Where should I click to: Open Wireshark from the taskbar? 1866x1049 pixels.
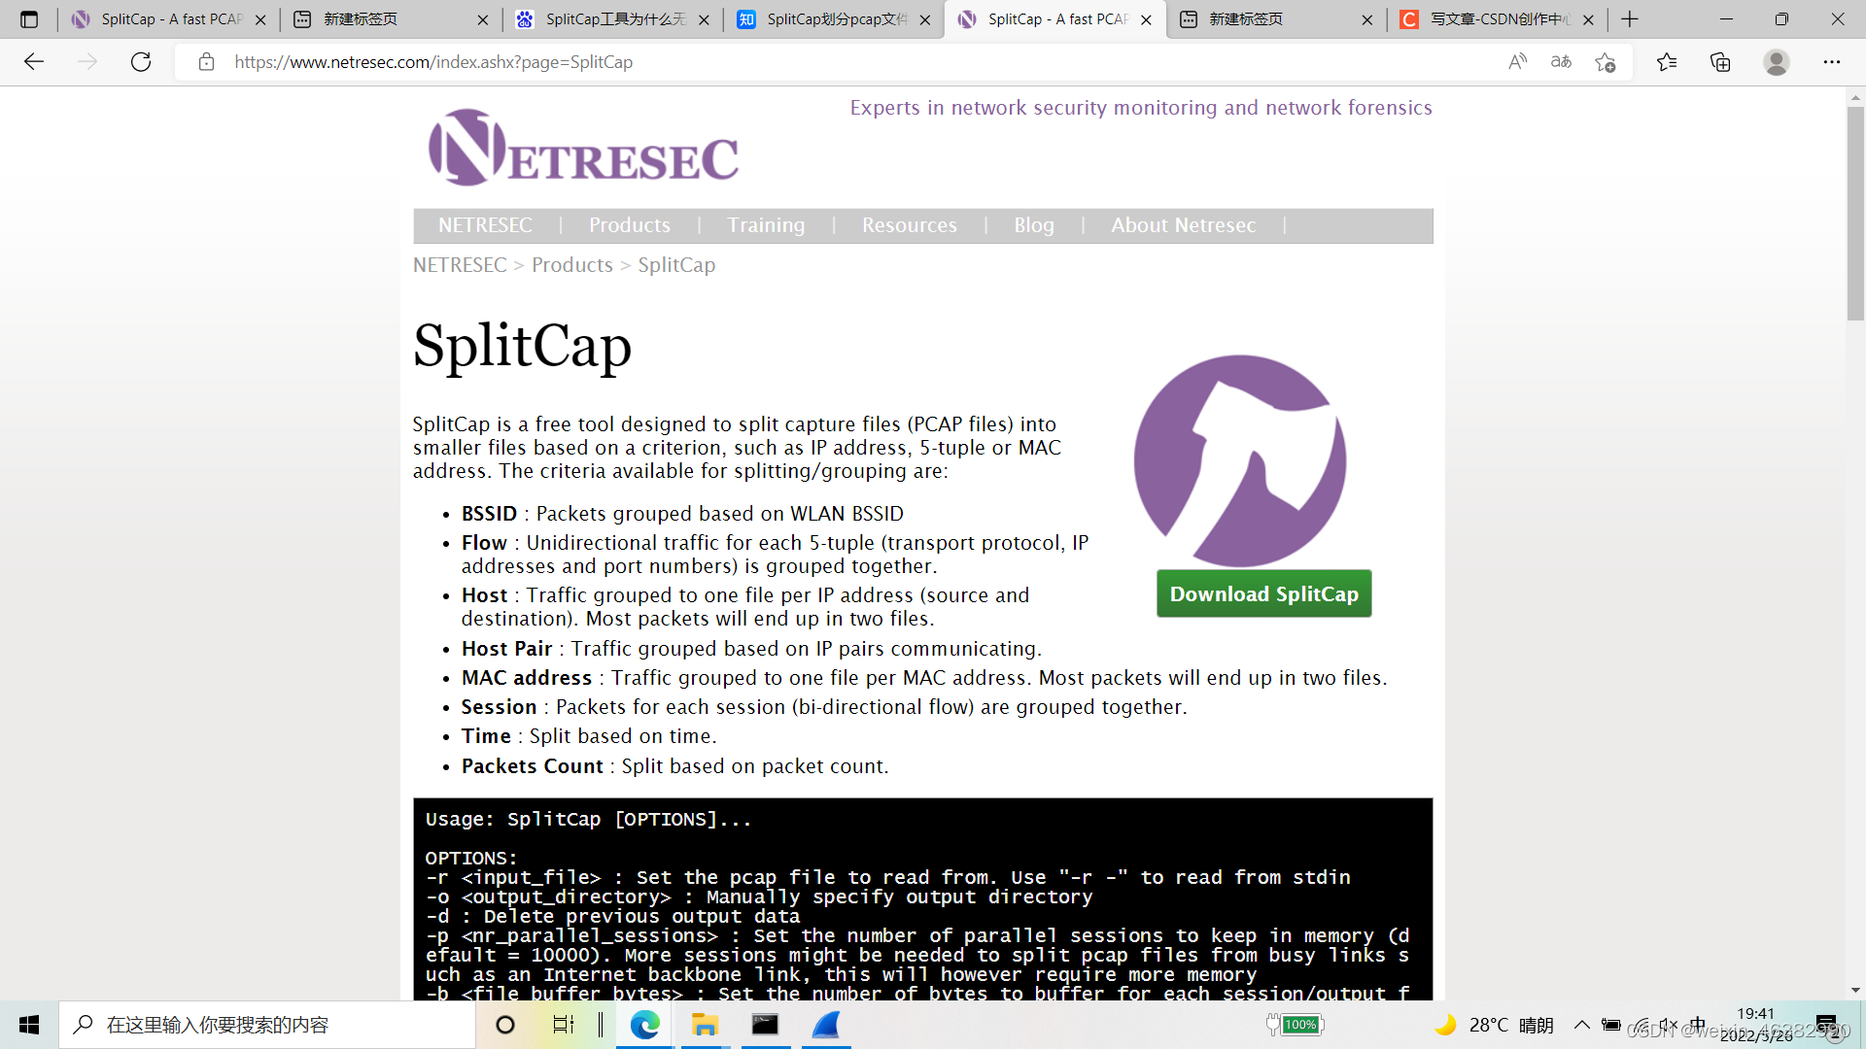click(x=825, y=1024)
